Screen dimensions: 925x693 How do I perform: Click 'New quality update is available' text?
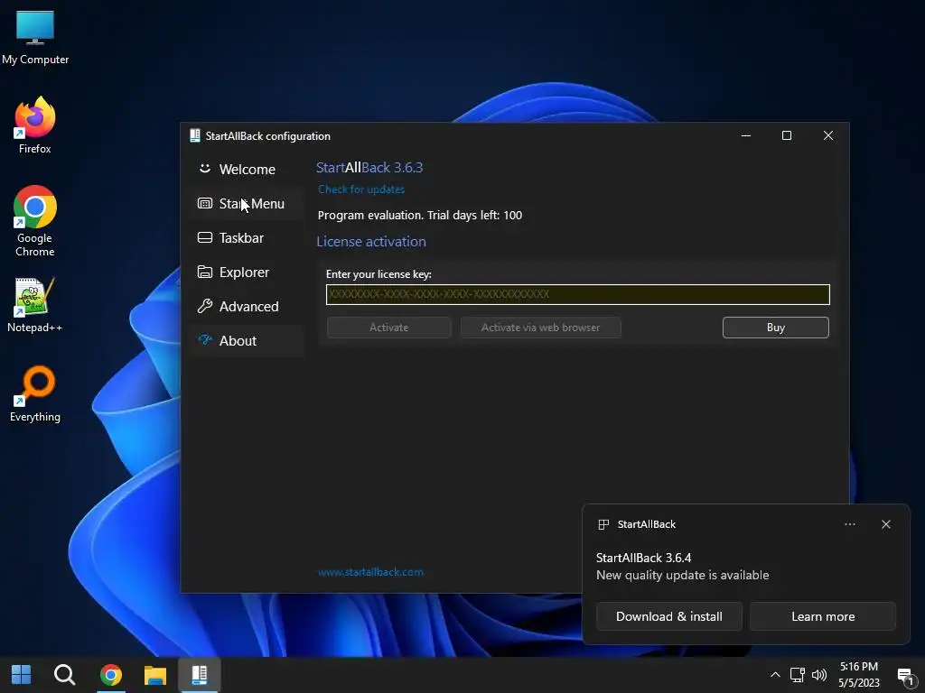tap(683, 575)
